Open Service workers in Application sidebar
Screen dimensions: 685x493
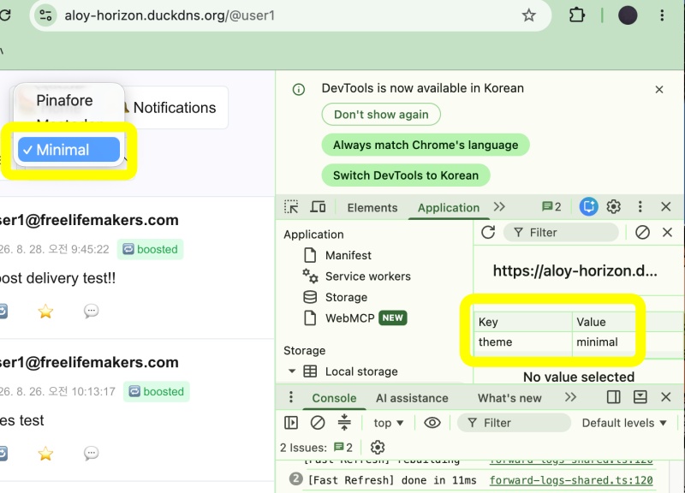pyautogui.click(x=368, y=276)
